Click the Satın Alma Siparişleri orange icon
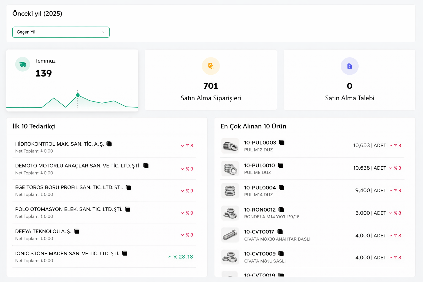Image resolution: width=423 pixels, height=282 pixels. pyautogui.click(x=211, y=66)
